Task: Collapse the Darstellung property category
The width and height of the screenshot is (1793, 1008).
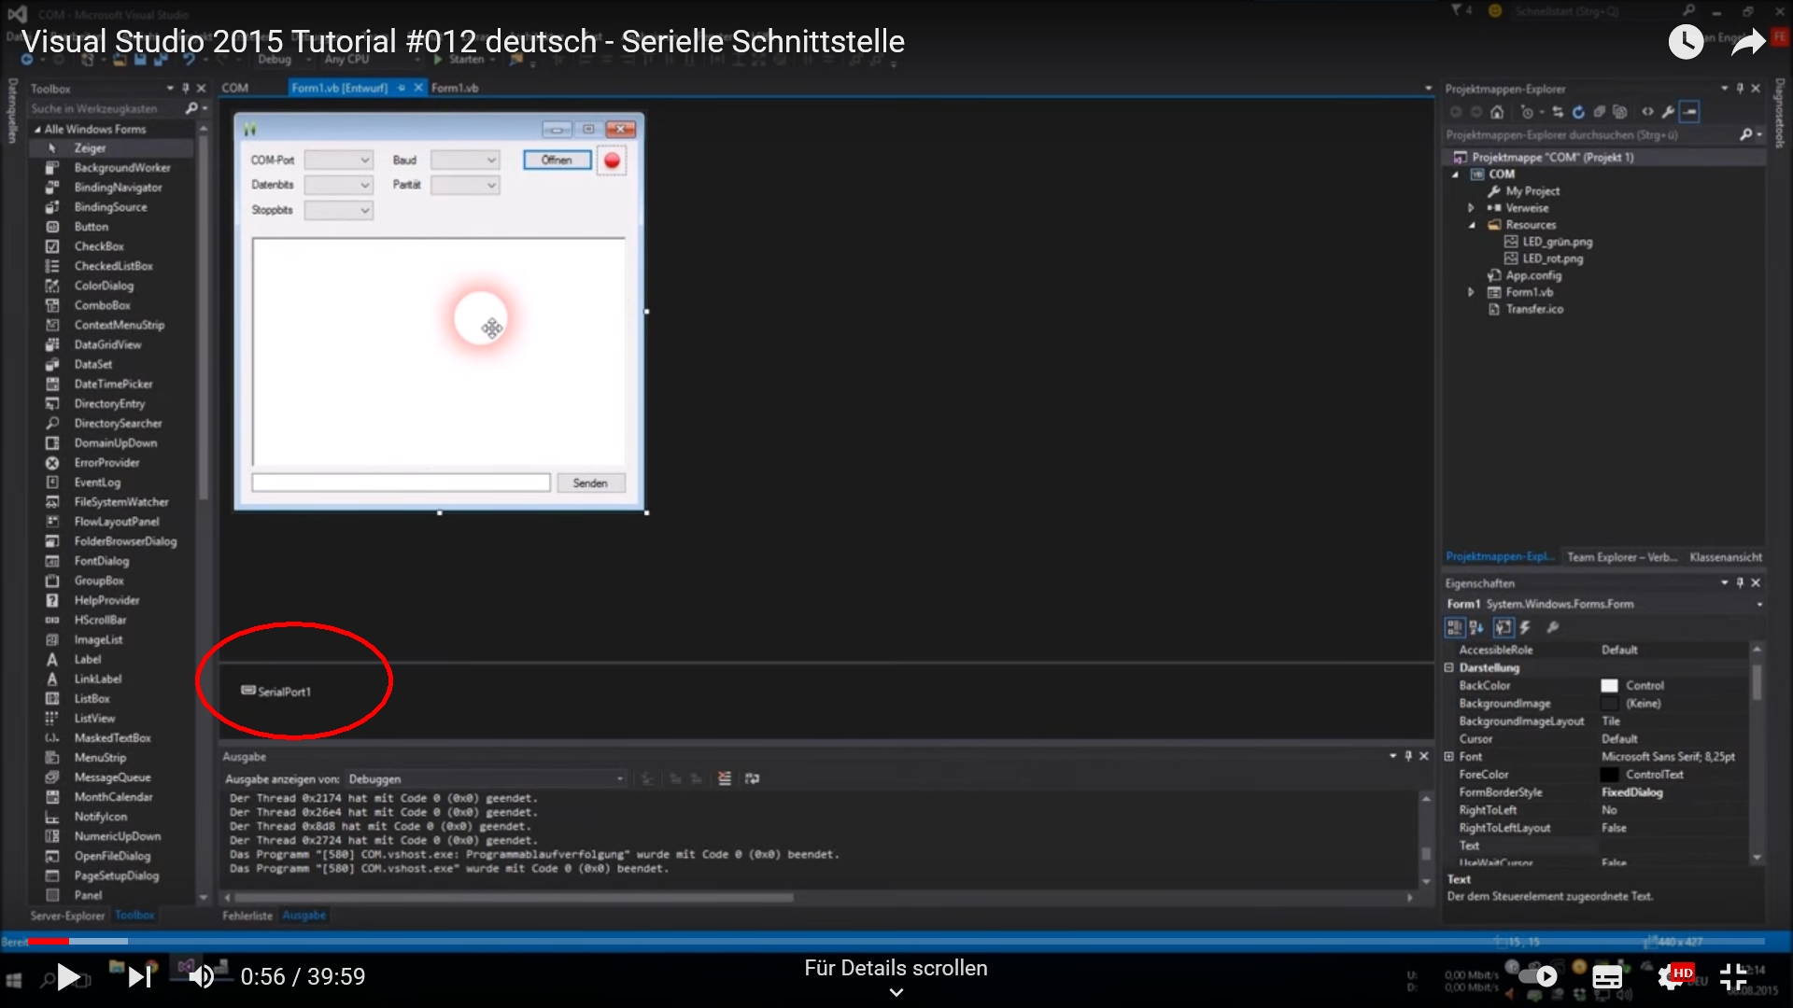Action: point(1449,667)
